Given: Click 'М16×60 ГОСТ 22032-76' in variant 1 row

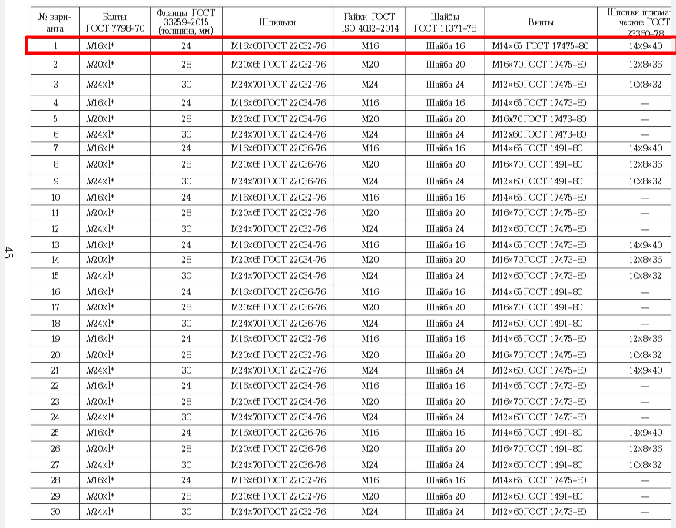Looking at the screenshot, I should pyautogui.click(x=279, y=45).
